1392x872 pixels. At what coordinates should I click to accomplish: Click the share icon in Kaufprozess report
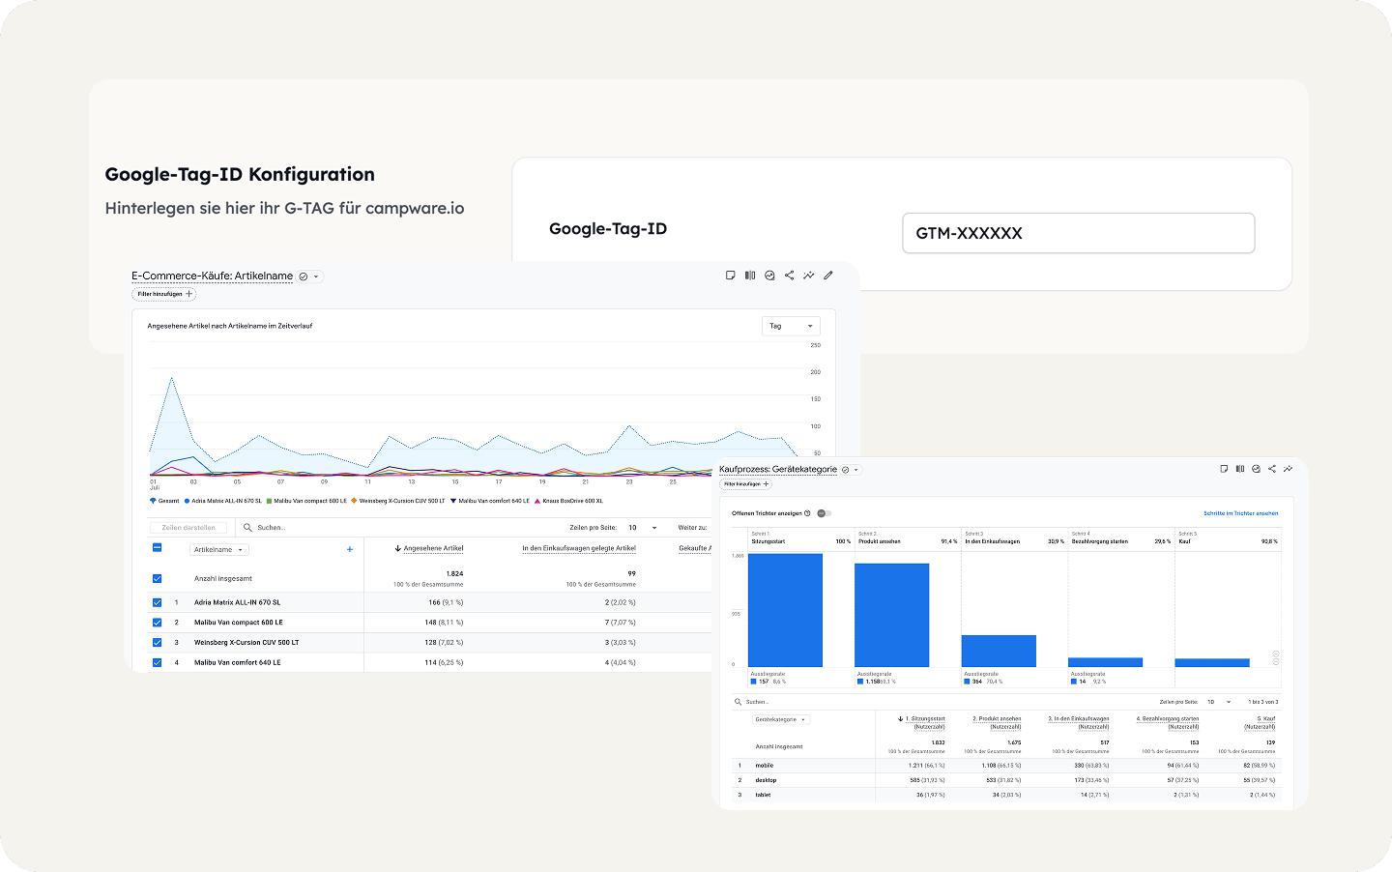point(1272,469)
